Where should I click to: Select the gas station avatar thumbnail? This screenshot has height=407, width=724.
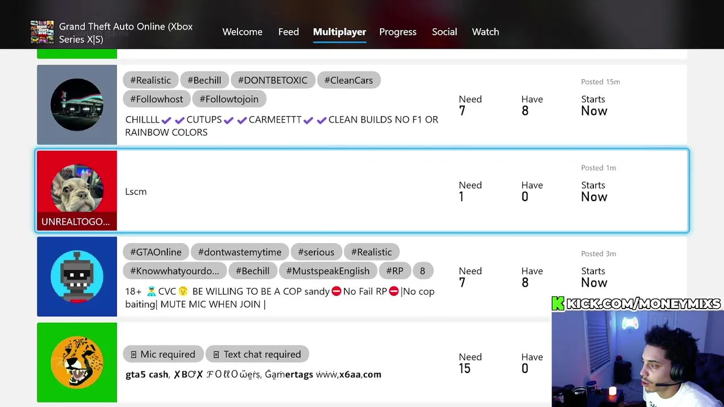[x=77, y=105]
